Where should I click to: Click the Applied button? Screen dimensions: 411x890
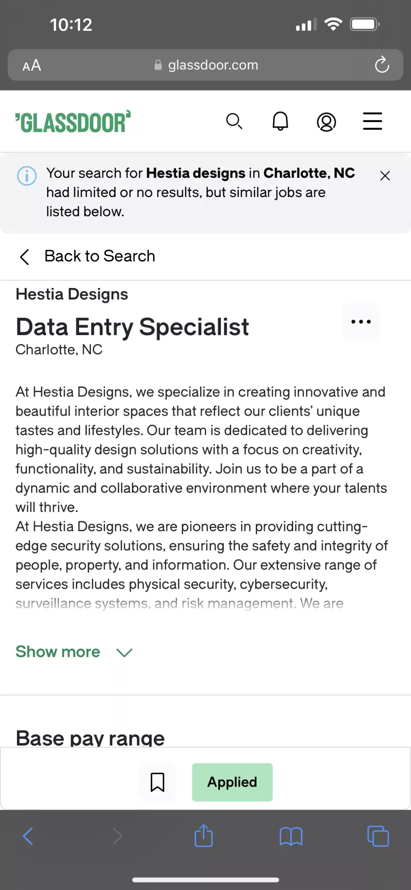coord(232,782)
